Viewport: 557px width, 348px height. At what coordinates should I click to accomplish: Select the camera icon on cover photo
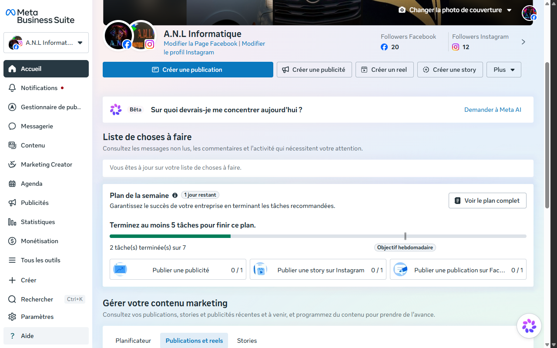coord(402,10)
